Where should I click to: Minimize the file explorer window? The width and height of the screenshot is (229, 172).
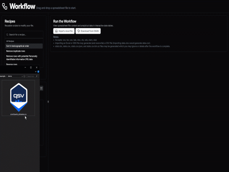[x=25, y=67]
